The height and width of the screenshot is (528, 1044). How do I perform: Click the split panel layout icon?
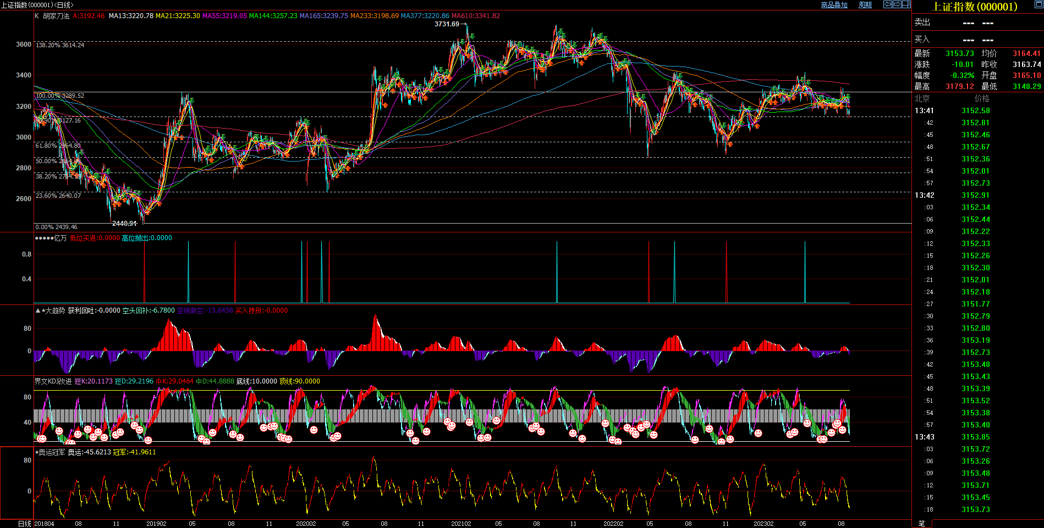[906, 4]
